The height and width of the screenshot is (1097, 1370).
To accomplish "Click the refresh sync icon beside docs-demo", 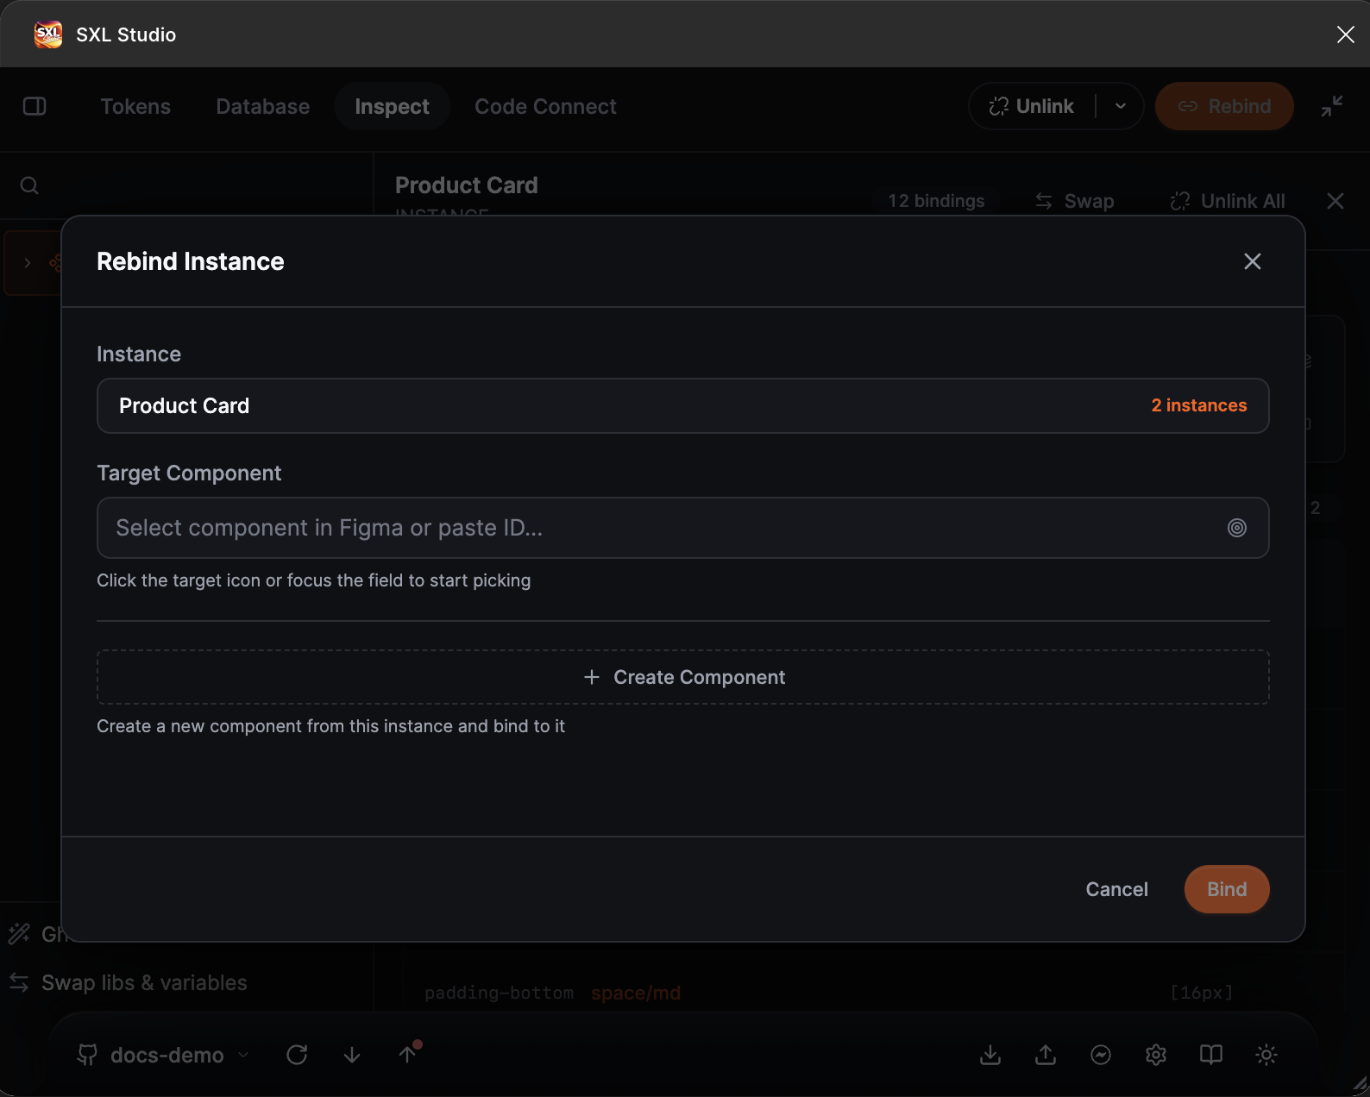I will [297, 1055].
